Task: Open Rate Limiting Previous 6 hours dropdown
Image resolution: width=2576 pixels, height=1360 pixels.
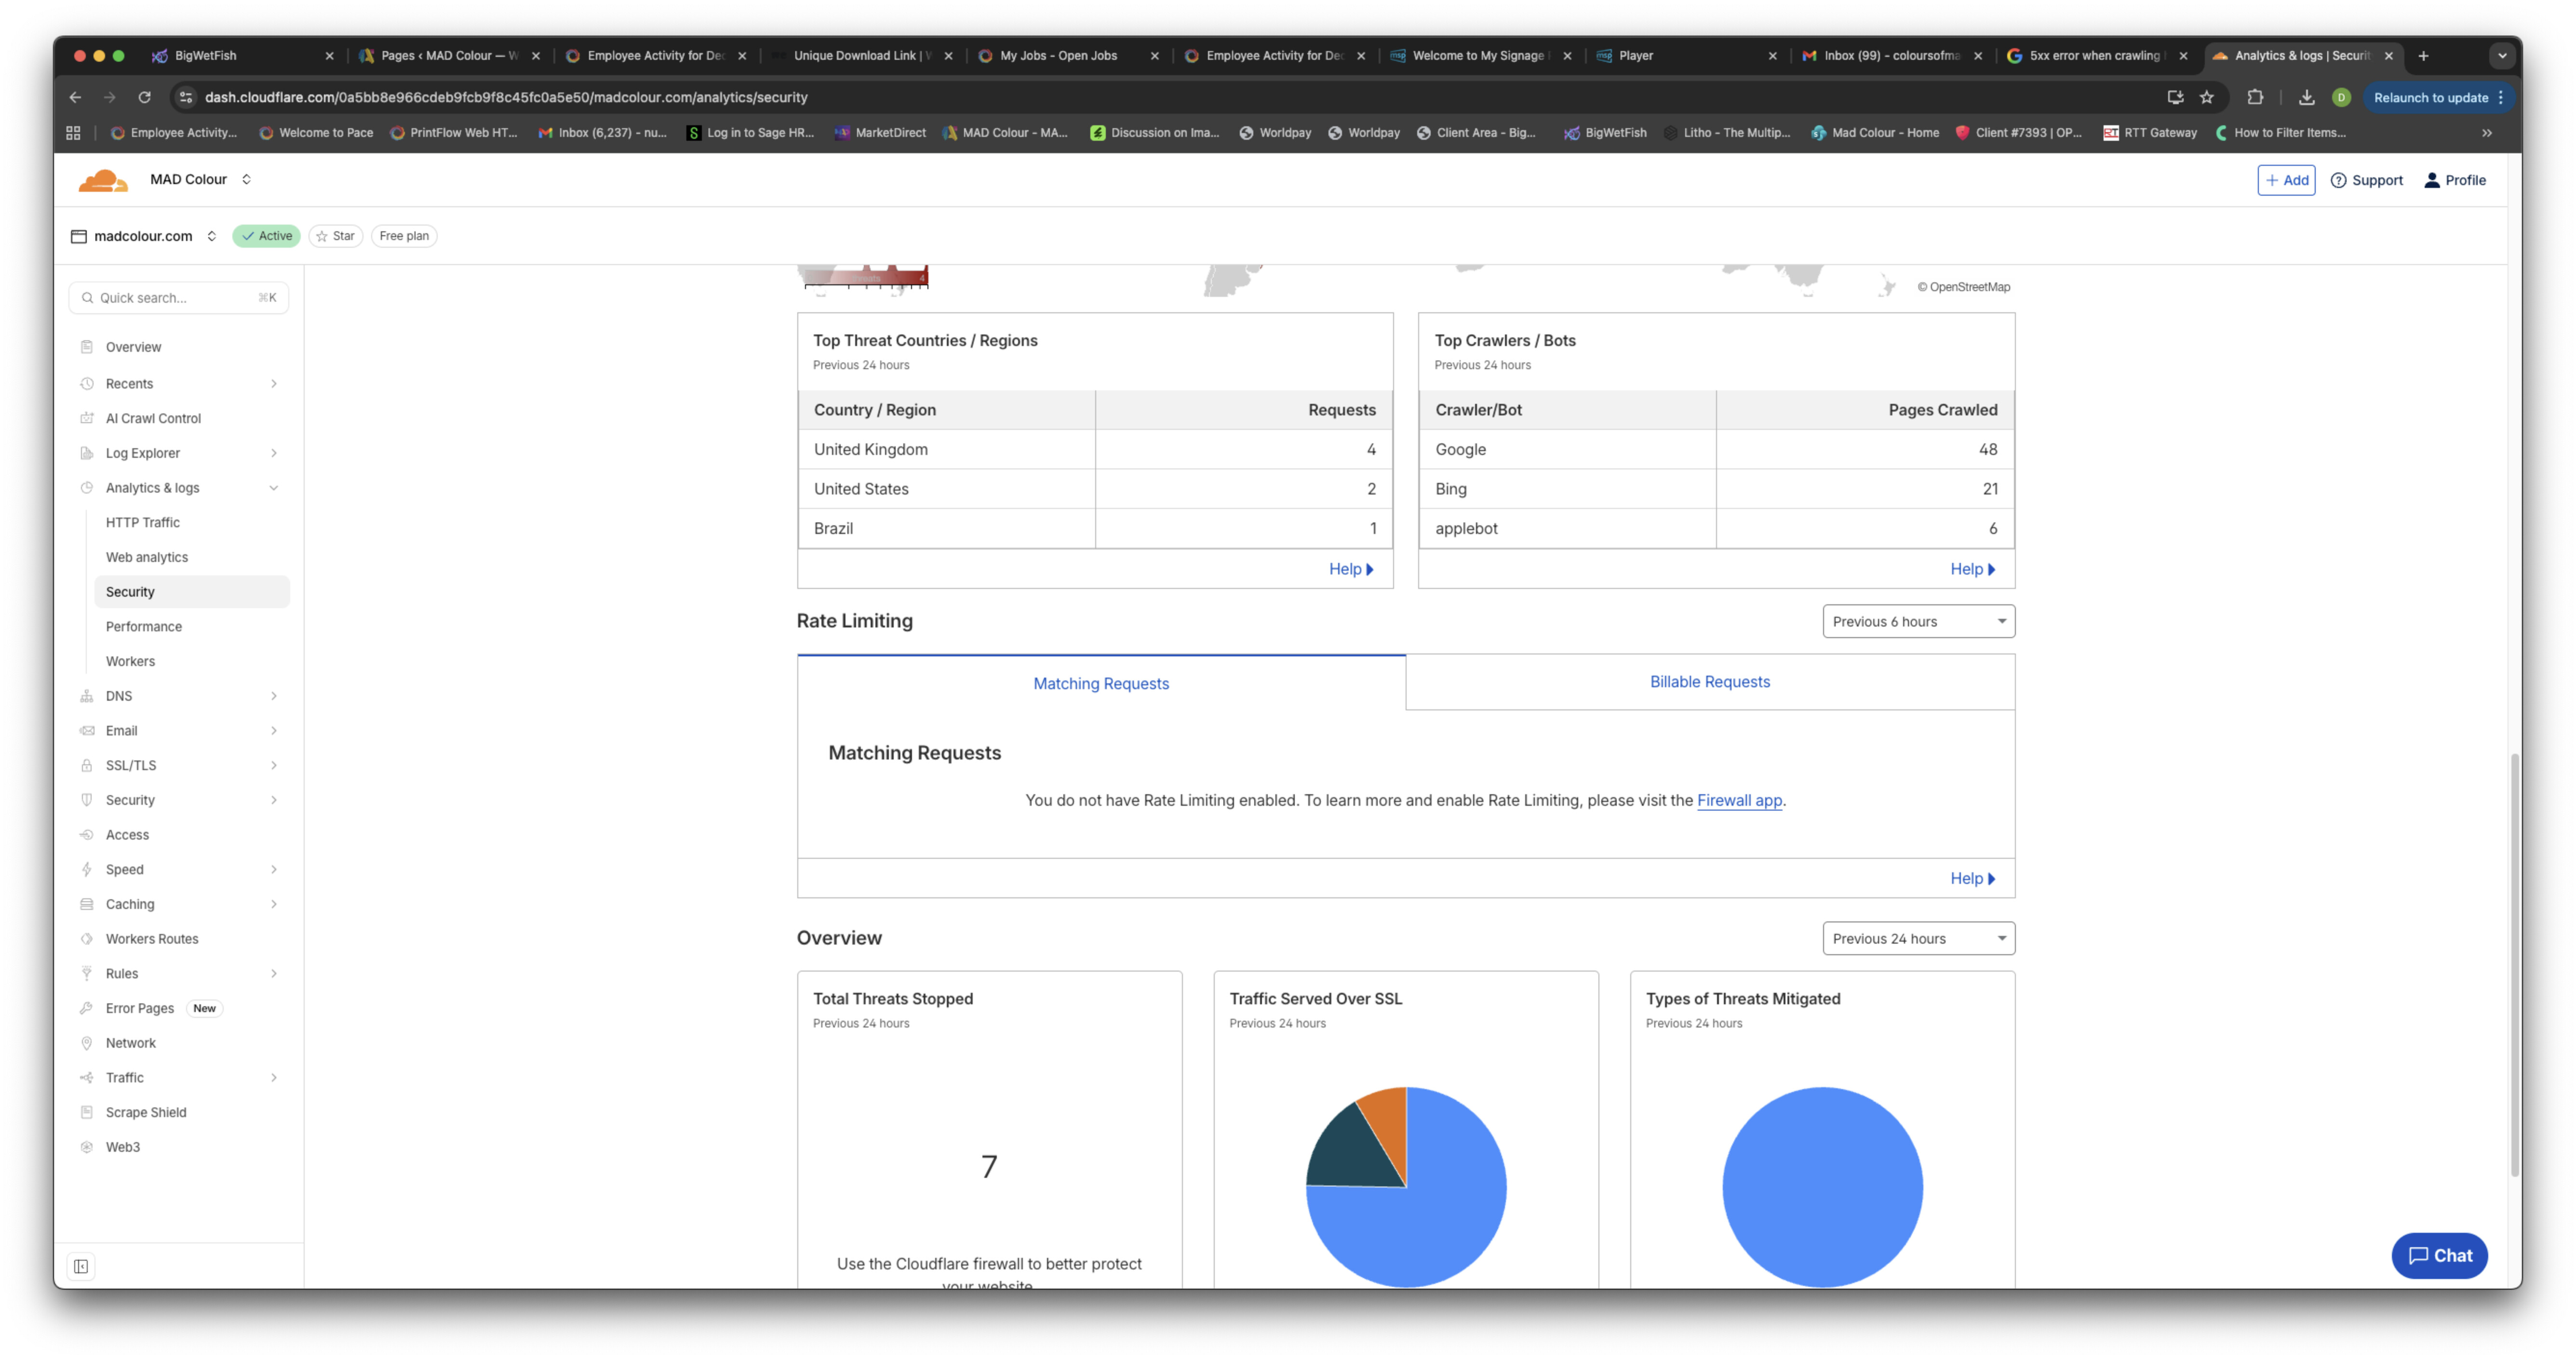Action: click(x=1918, y=621)
